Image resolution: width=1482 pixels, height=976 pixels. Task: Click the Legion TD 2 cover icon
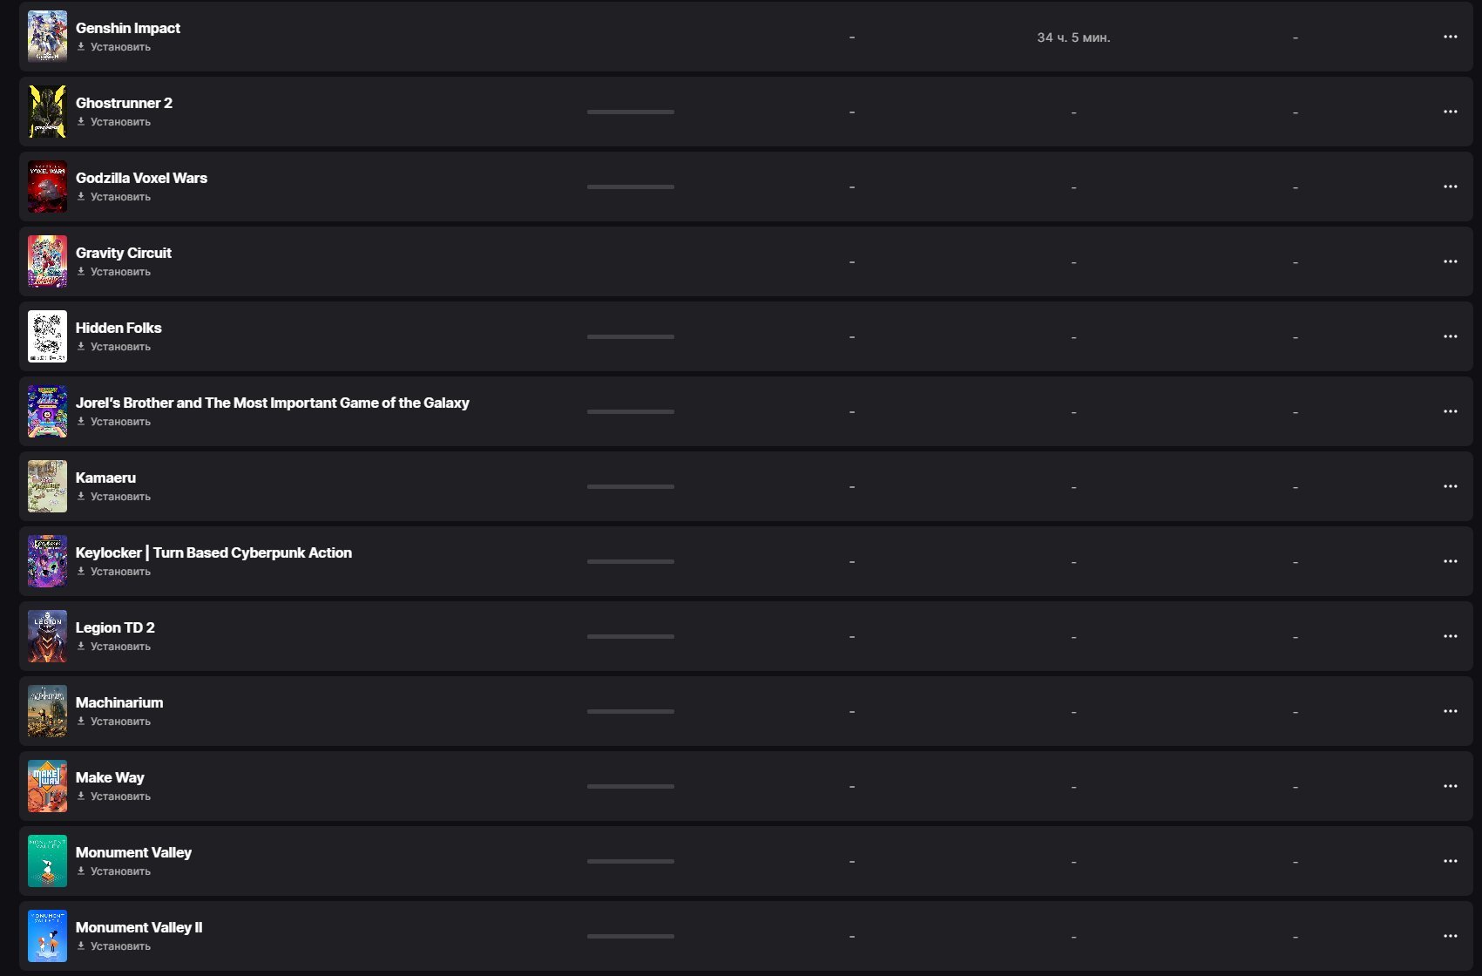47,636
